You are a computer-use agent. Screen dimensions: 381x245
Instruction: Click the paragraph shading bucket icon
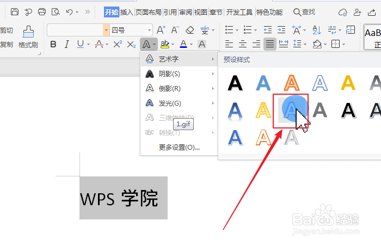pos(317,44)
